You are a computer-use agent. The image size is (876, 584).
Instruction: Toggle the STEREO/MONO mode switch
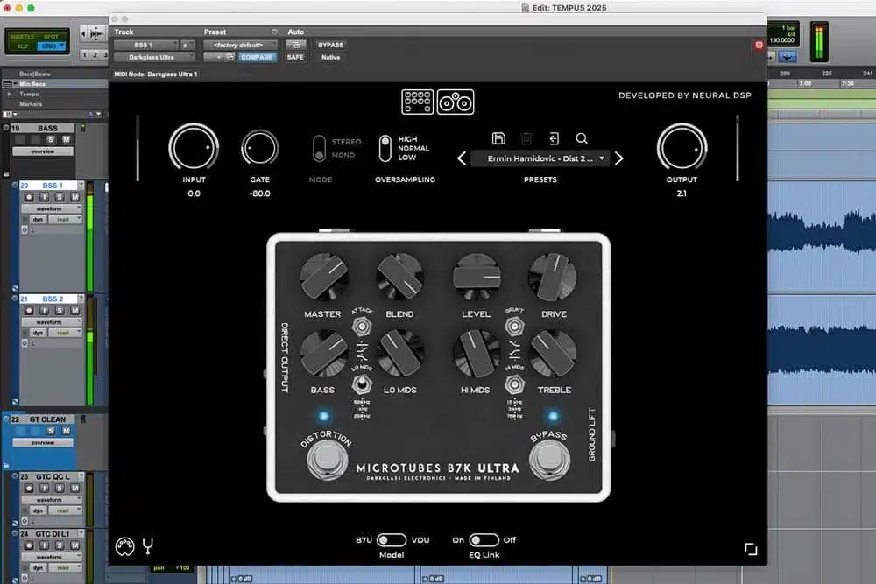pos(319,149)
